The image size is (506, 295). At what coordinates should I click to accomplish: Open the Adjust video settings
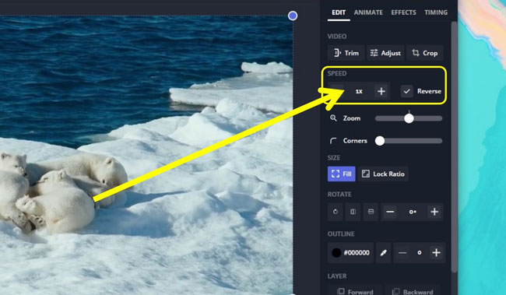click(385, 53)
